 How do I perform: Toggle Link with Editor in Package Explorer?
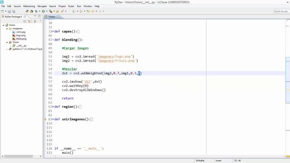tap(29, 21)
